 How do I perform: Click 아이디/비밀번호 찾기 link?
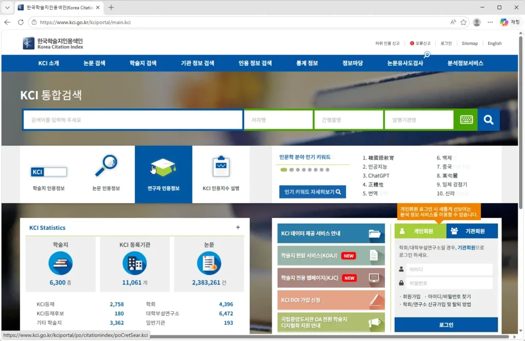tap(449, 296)
